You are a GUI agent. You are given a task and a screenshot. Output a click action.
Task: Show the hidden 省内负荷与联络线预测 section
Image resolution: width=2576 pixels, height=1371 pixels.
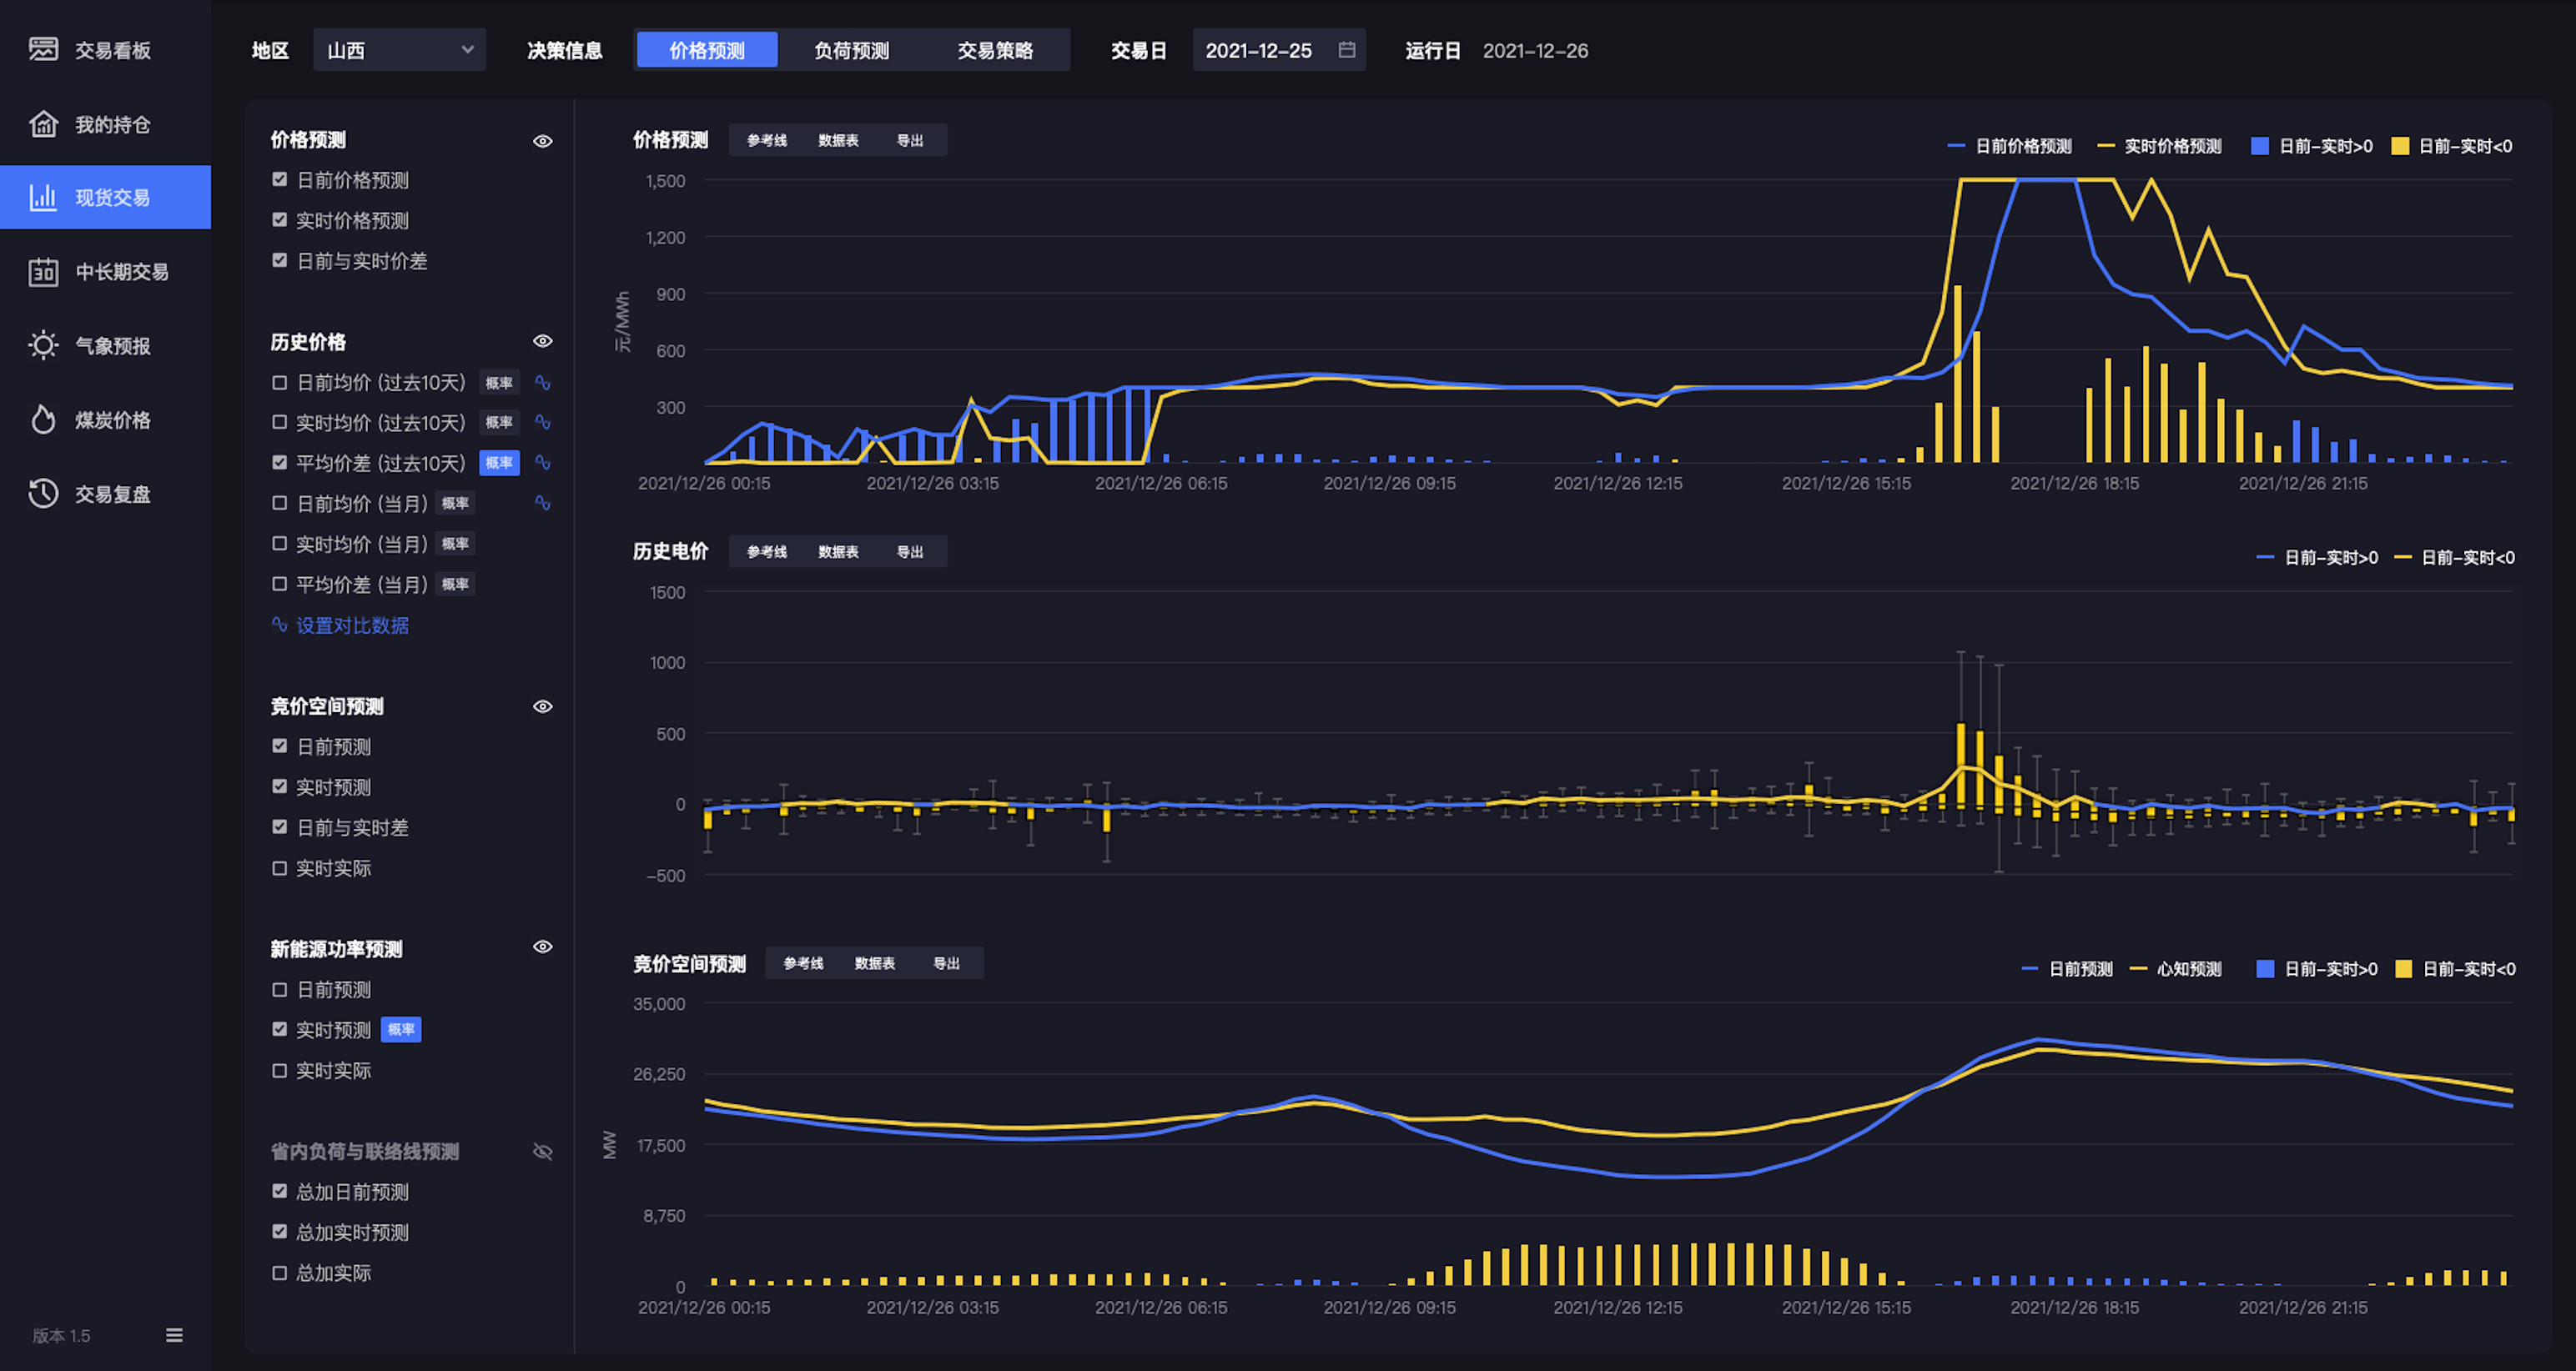[x=543, y=1151]
